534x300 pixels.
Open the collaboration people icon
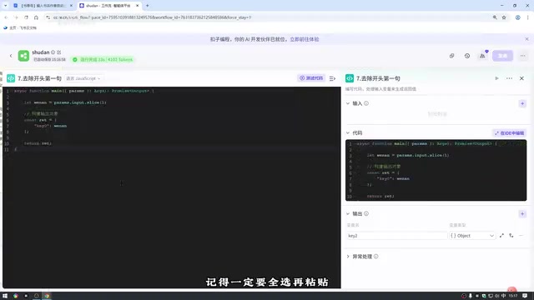[482, 56]
